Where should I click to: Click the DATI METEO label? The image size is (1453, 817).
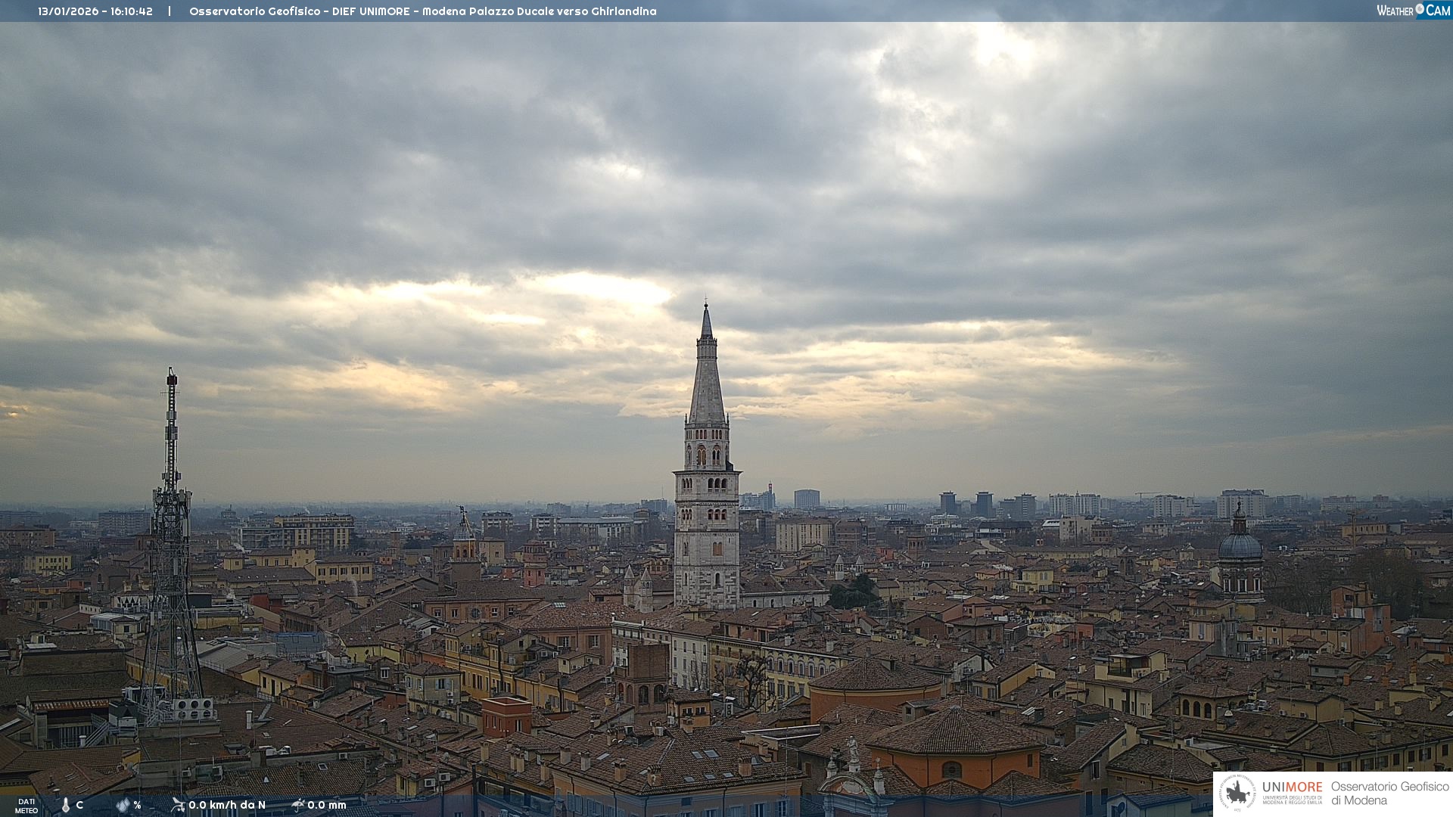[26, 806]
